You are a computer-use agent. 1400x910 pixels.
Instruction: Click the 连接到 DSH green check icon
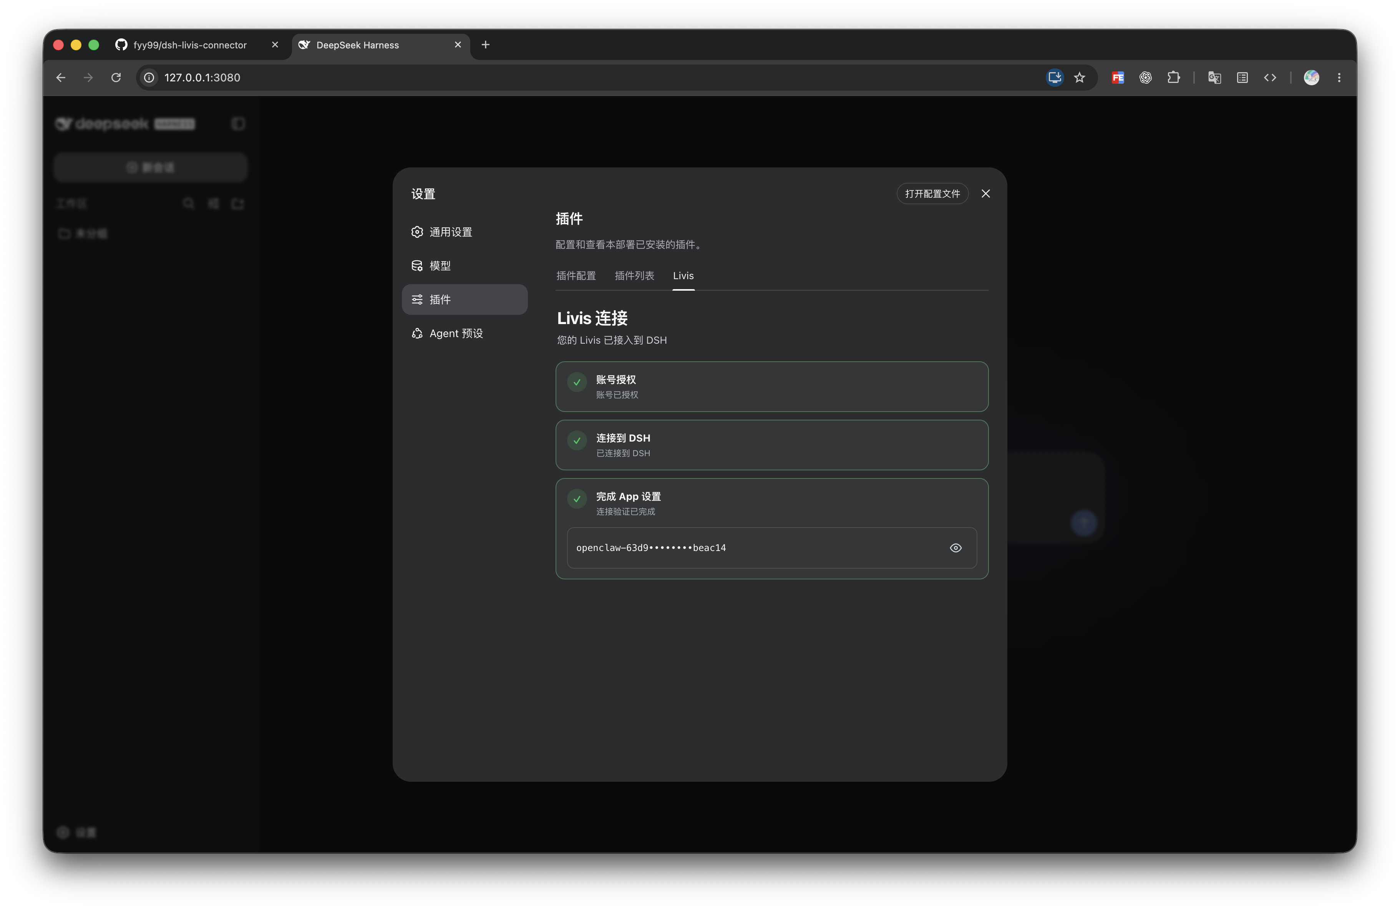576,440
